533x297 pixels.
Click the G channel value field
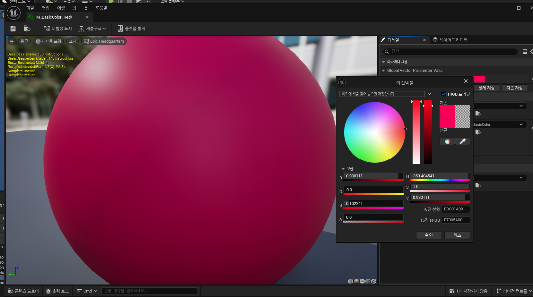pyautogui.click(x=373, y=190)
